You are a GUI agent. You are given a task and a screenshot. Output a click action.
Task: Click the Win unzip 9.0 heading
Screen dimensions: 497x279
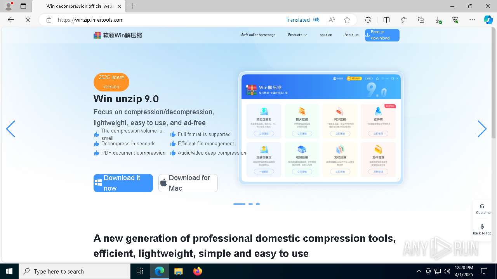(x=126, y=99)
